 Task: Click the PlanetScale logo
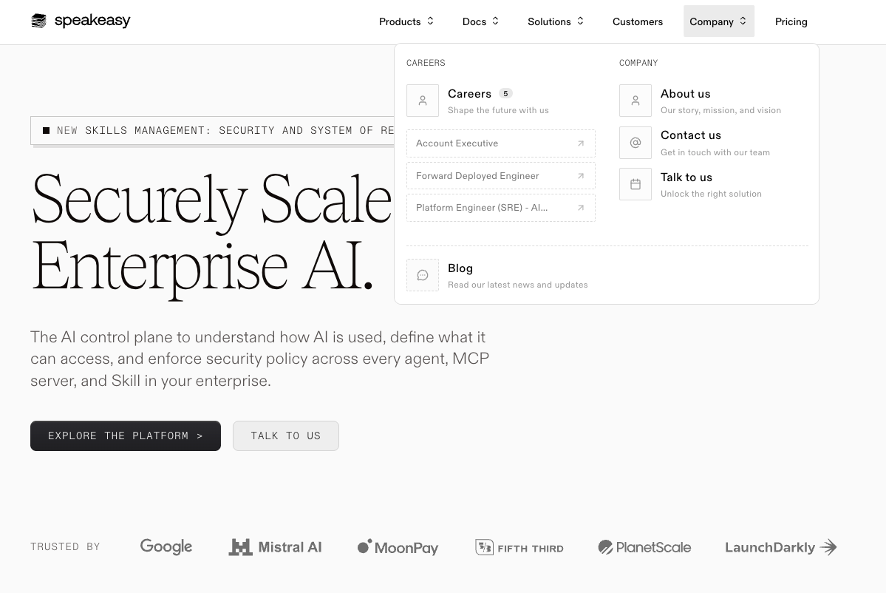[x=644, y=547]
